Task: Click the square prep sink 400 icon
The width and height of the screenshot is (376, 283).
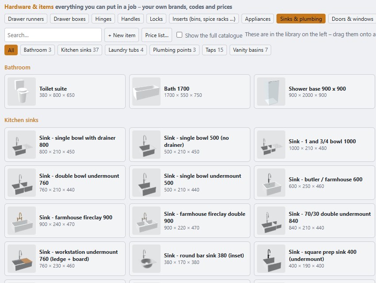Action: point(271,259)
